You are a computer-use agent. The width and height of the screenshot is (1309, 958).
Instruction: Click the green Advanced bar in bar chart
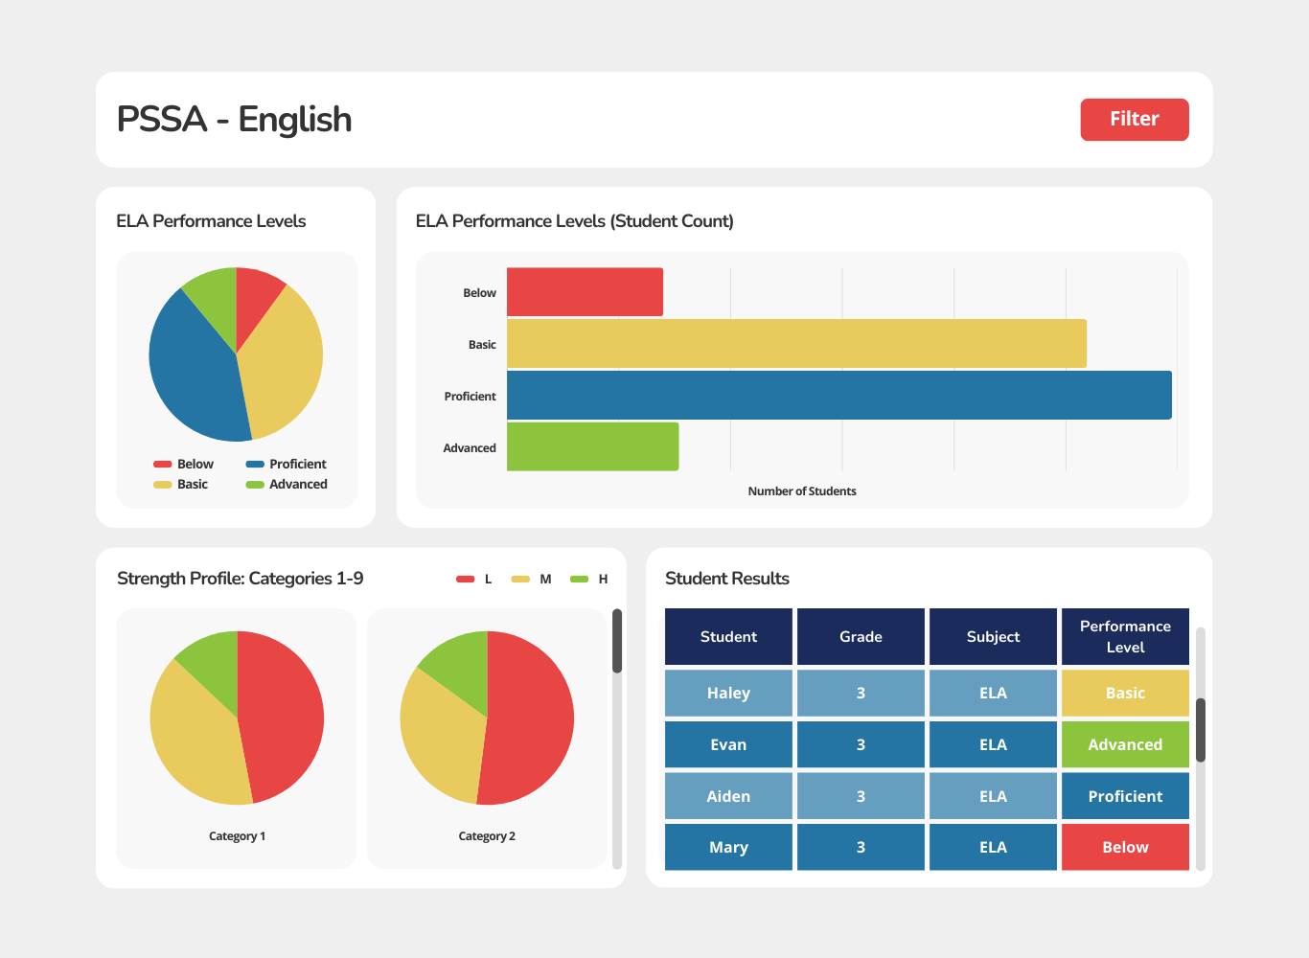coord(592,446)
